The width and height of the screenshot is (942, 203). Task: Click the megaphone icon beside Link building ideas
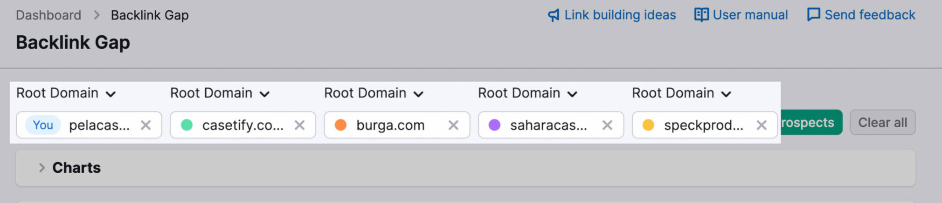coord(554,15)
